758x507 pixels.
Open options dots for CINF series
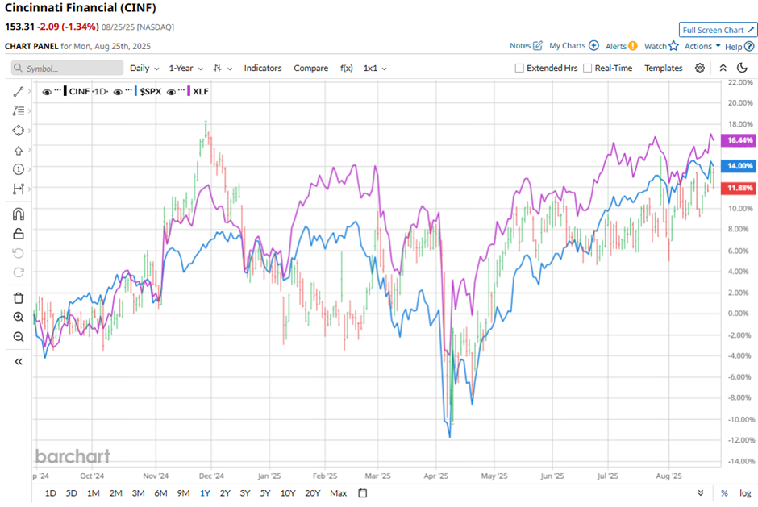[x=58, y=90]
